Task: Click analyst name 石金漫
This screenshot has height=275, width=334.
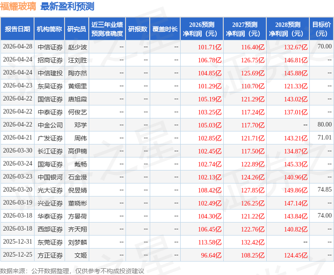Action: pyautogui.click(x=78, y=177)
